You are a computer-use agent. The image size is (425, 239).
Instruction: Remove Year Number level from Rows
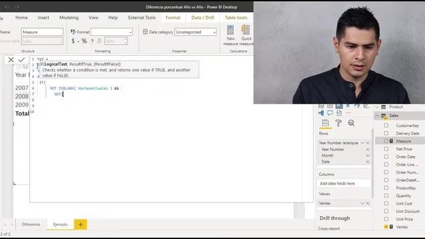(x=368, y=149)
